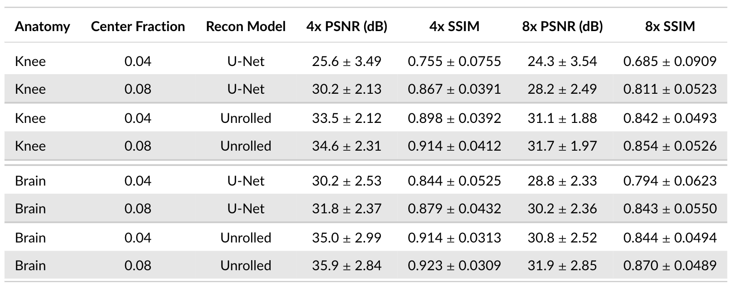Click the Anatomy column header
The width and height of the screenshot is (735, 286).
(42, 26)
